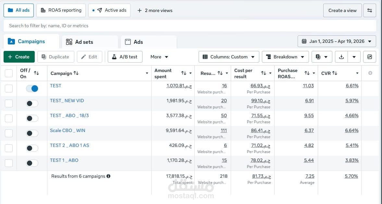382x204 pixels.
Task: Sort by Purchase ROAS arrows
Action: point(307,73)
